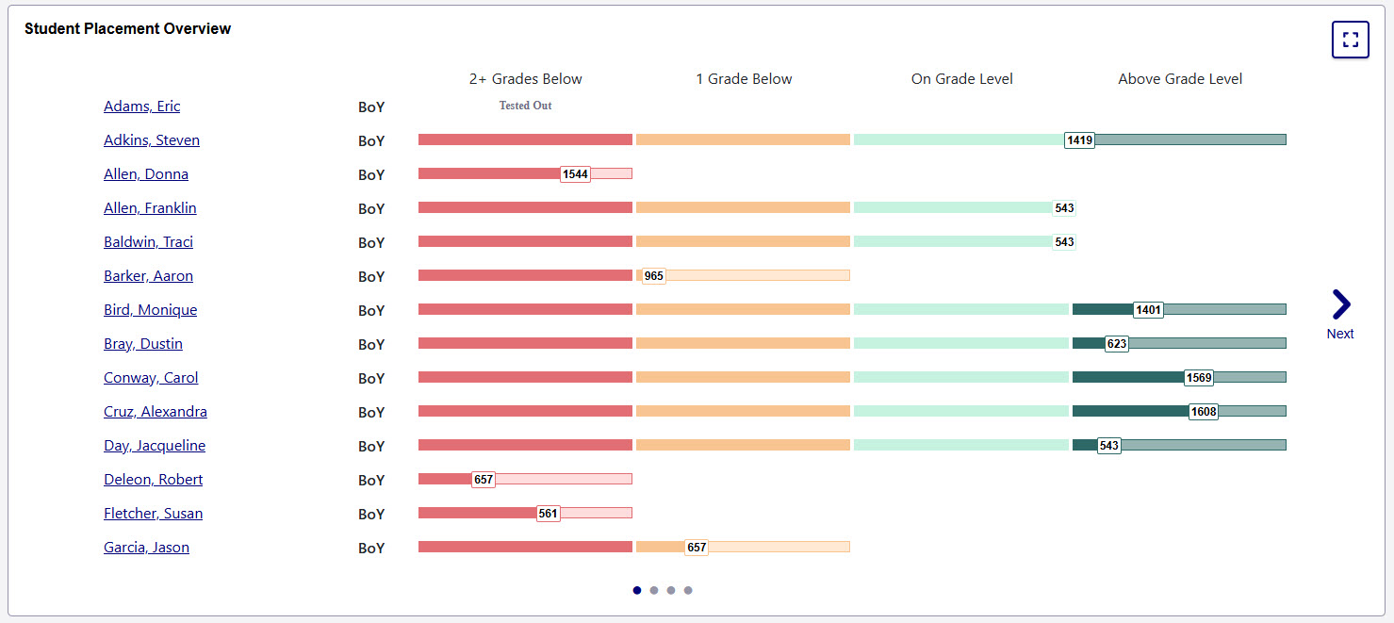Select the 2+ Grades Below column header
Screen dimensions: 1394x623
pos(525,79)
